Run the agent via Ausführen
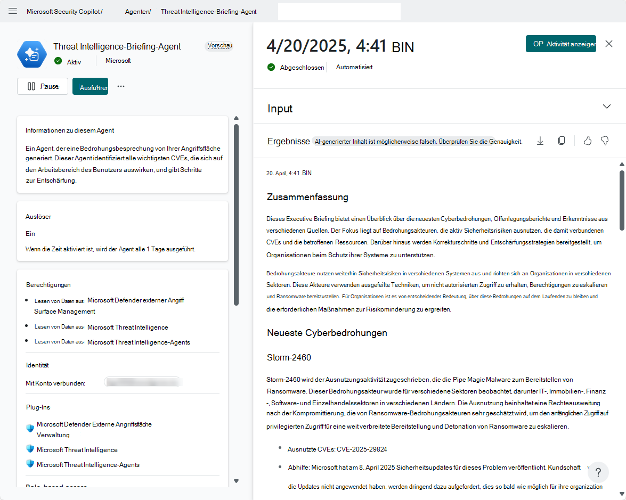Screen dimensions: 626x500 pyautogui.click(x=90, y=86)
